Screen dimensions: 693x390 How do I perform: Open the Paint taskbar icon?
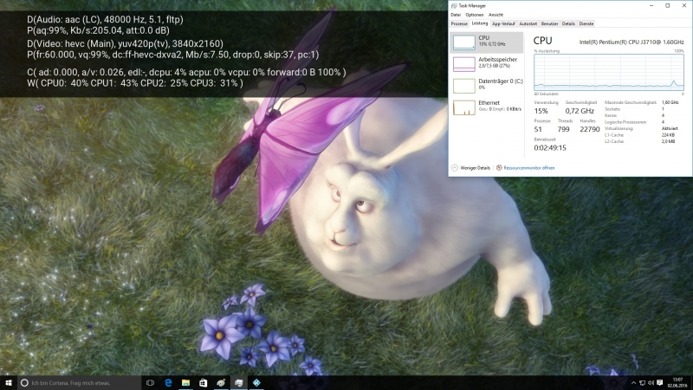(x=221, y=383)
